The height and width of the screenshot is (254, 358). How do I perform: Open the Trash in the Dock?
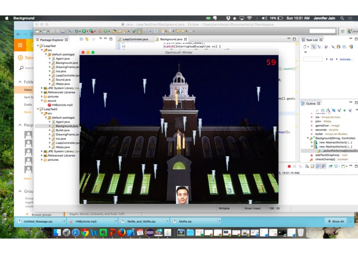(x=301, y=232)
